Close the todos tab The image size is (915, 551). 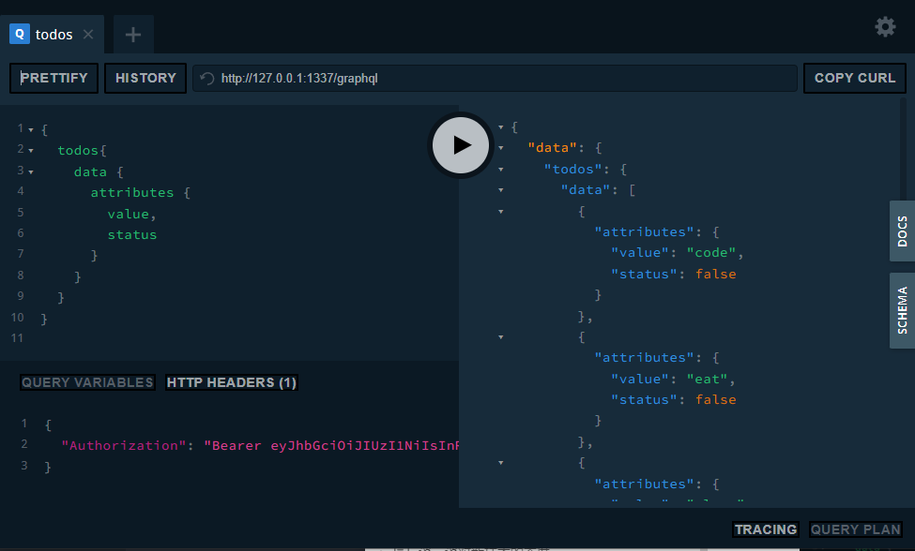pos(88,35)
